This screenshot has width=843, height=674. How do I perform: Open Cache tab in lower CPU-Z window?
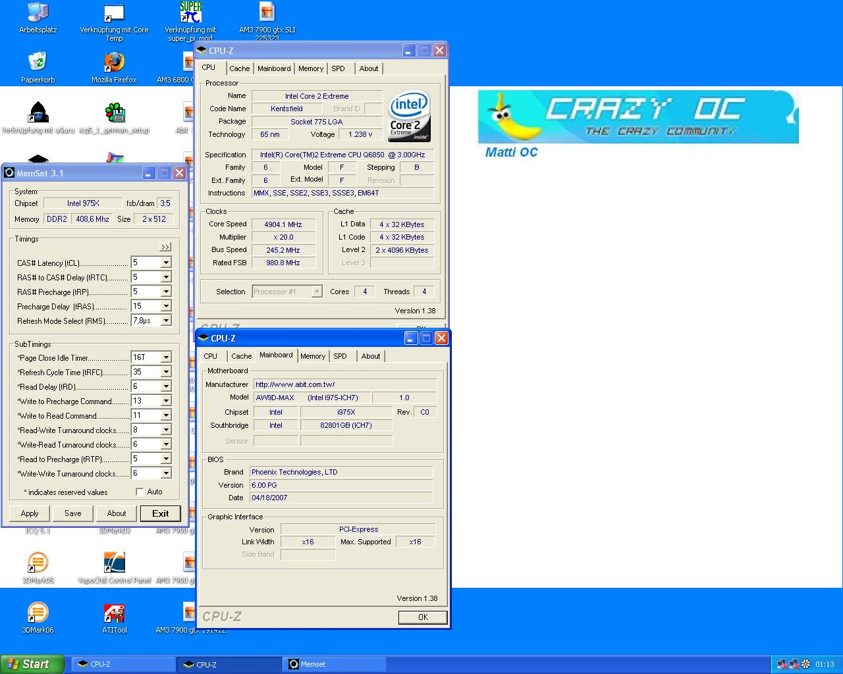pyautogui.click(x=242, y=356)
